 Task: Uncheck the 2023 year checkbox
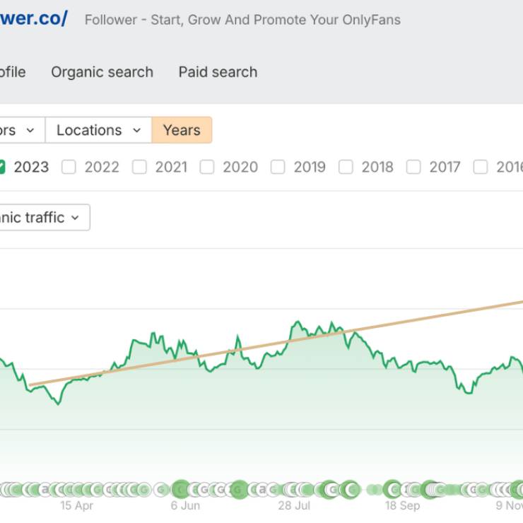pos(1,167)
